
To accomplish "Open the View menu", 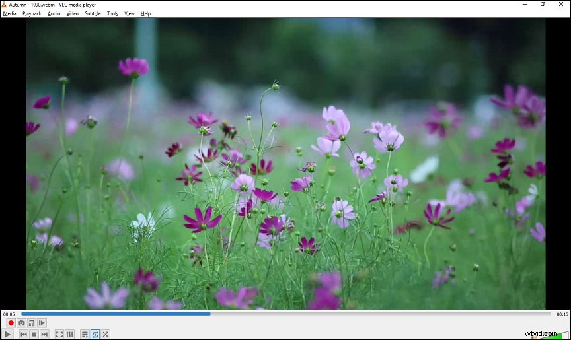I will point(130,13).
